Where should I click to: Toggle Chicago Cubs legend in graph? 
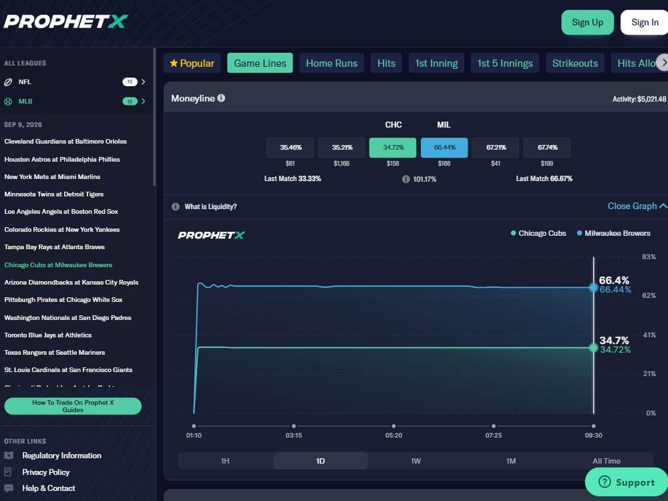tap(538, 233)
